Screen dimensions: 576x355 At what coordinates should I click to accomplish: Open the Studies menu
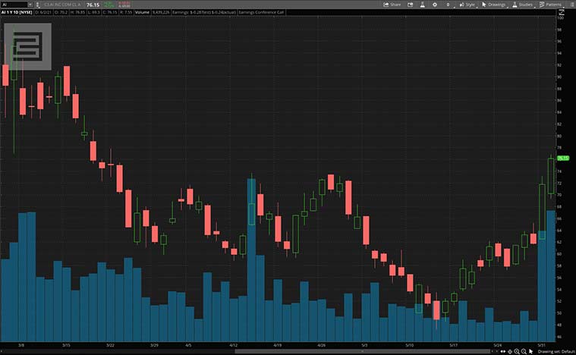coord(523,5)
